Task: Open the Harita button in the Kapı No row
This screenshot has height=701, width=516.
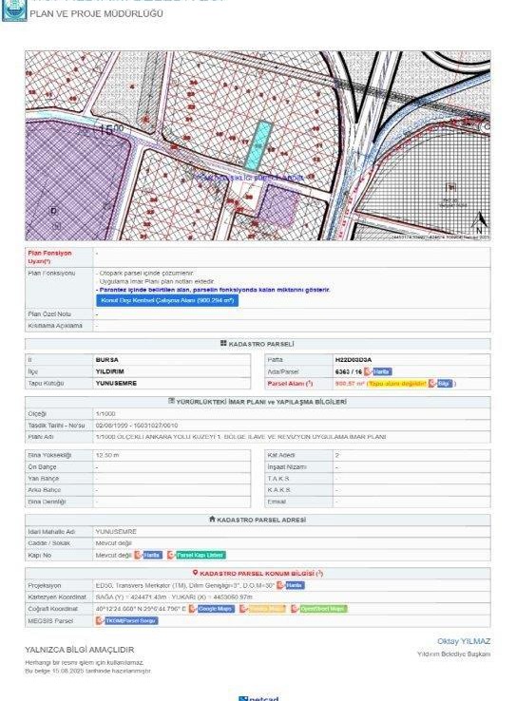Action: click(x=152, y=556)
